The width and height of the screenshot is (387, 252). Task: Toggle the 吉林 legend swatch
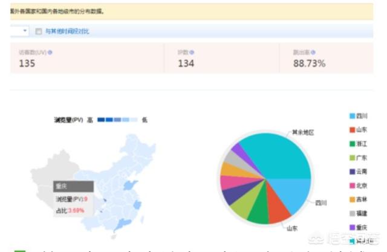pos(352,199)
